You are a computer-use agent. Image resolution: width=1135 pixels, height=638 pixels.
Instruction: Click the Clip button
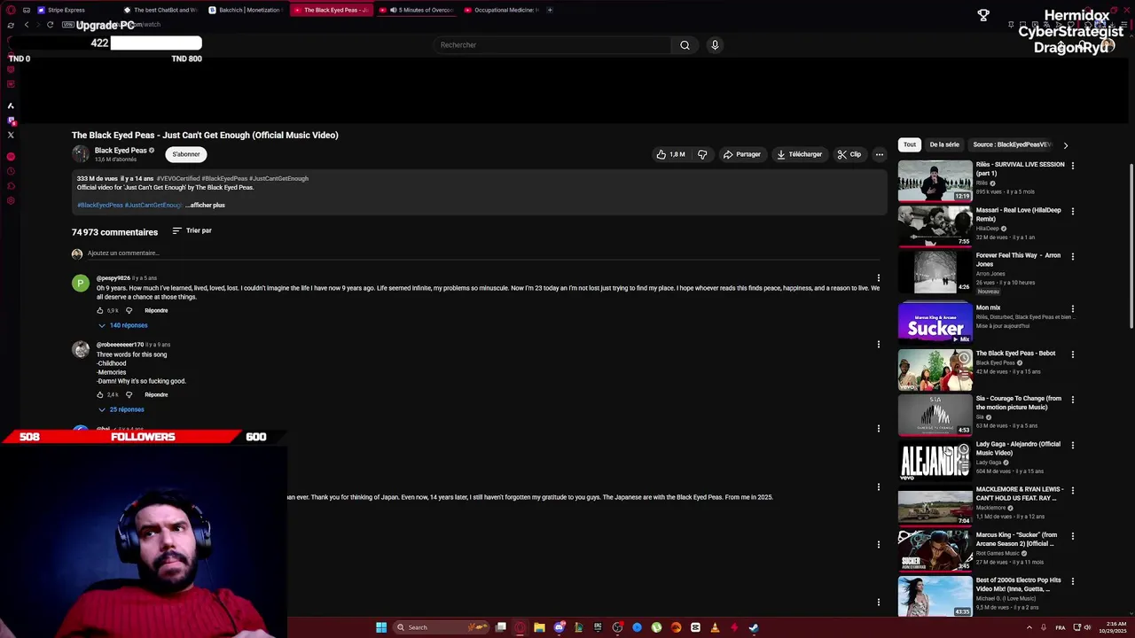click(x=849, y=154)
